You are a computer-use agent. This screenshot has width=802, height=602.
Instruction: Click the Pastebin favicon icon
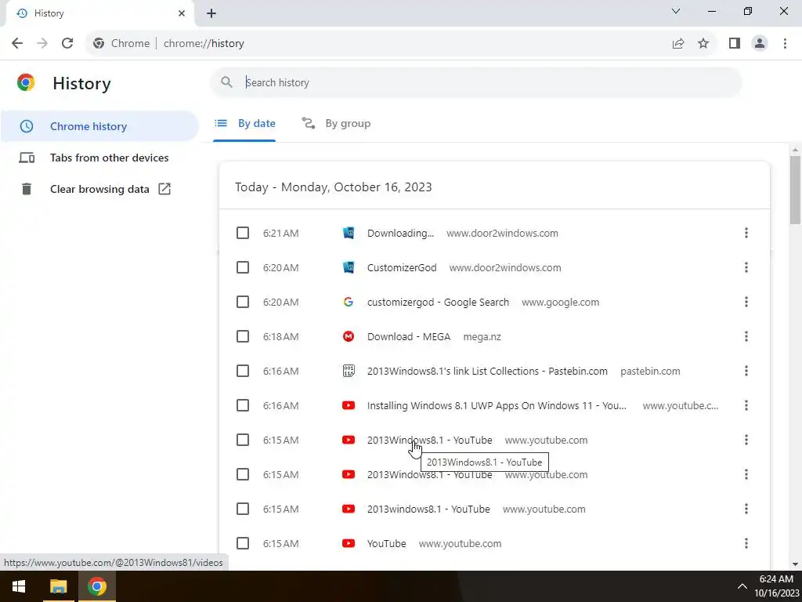[349, 371]
